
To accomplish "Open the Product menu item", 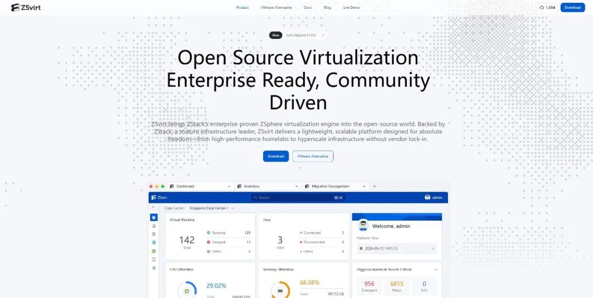I will tap(243, 8).
